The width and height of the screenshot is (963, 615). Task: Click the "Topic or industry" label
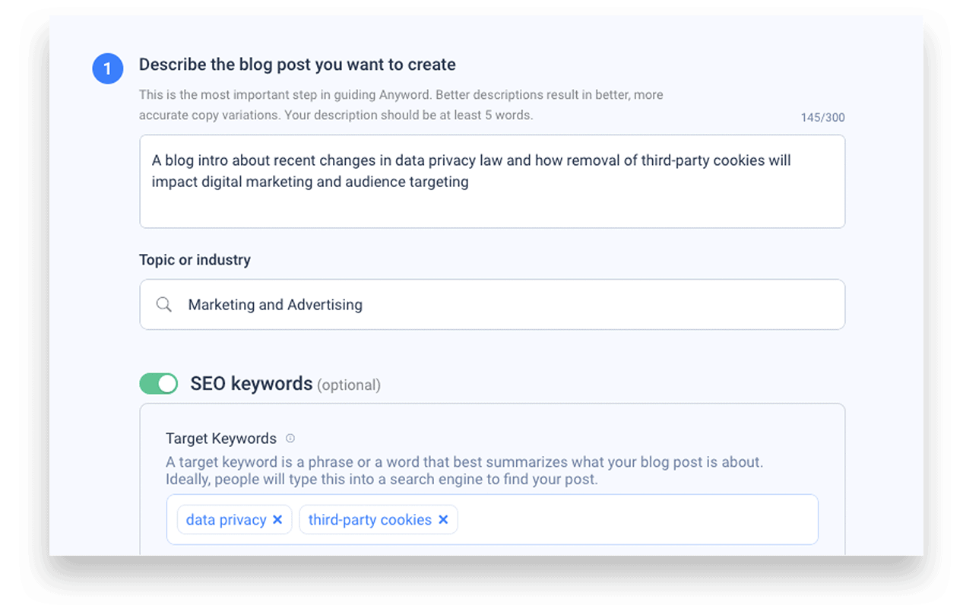click(195, 260)
